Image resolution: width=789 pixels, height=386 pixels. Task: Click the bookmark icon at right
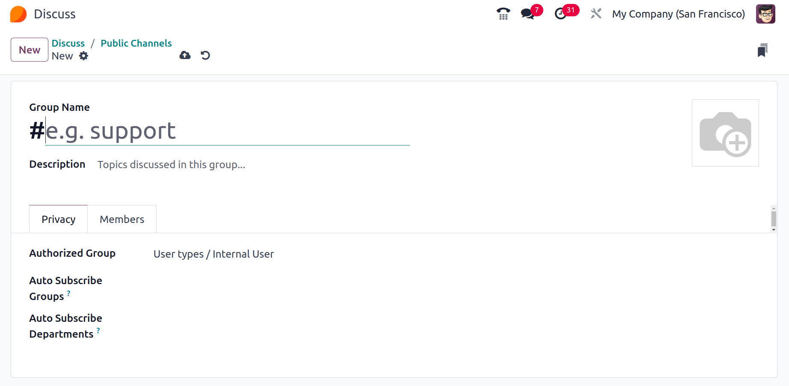coord(762,50)
